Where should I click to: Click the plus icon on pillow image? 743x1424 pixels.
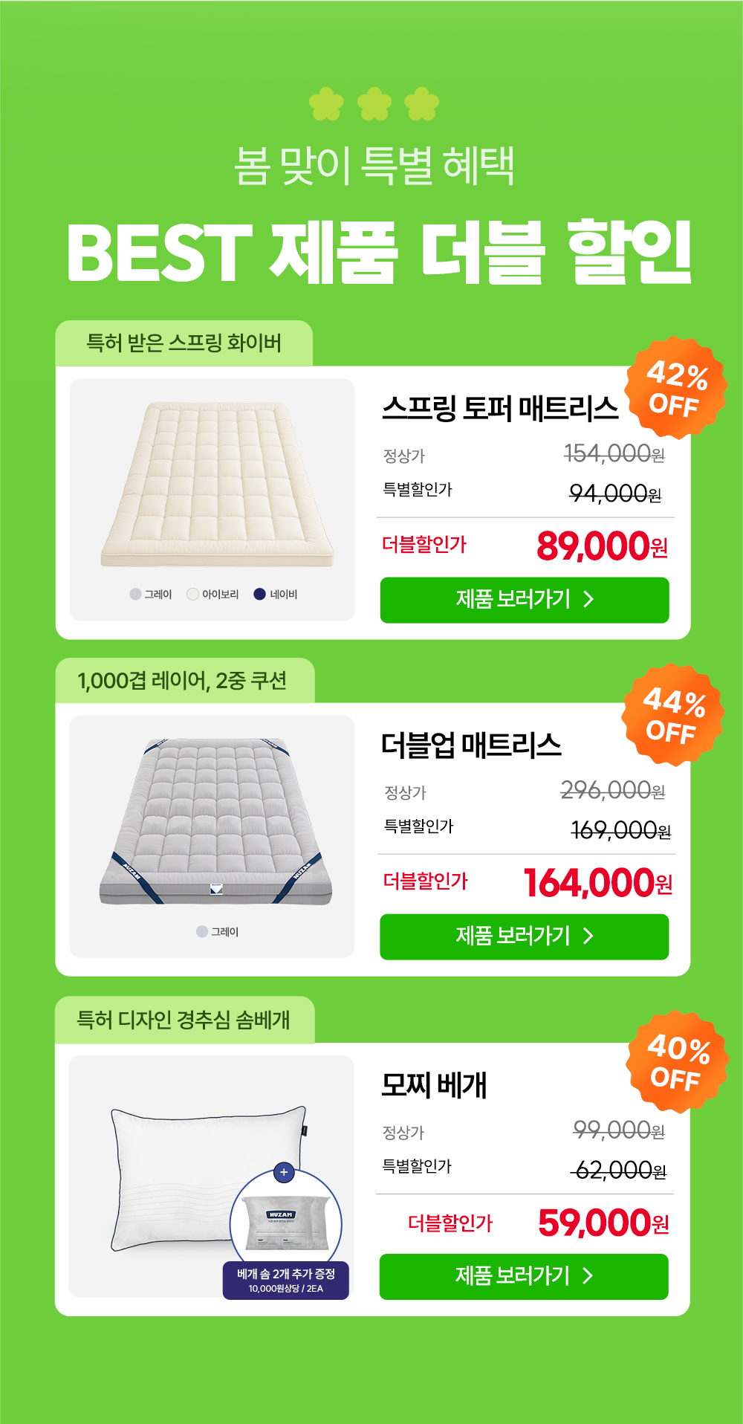[284, 1172]
